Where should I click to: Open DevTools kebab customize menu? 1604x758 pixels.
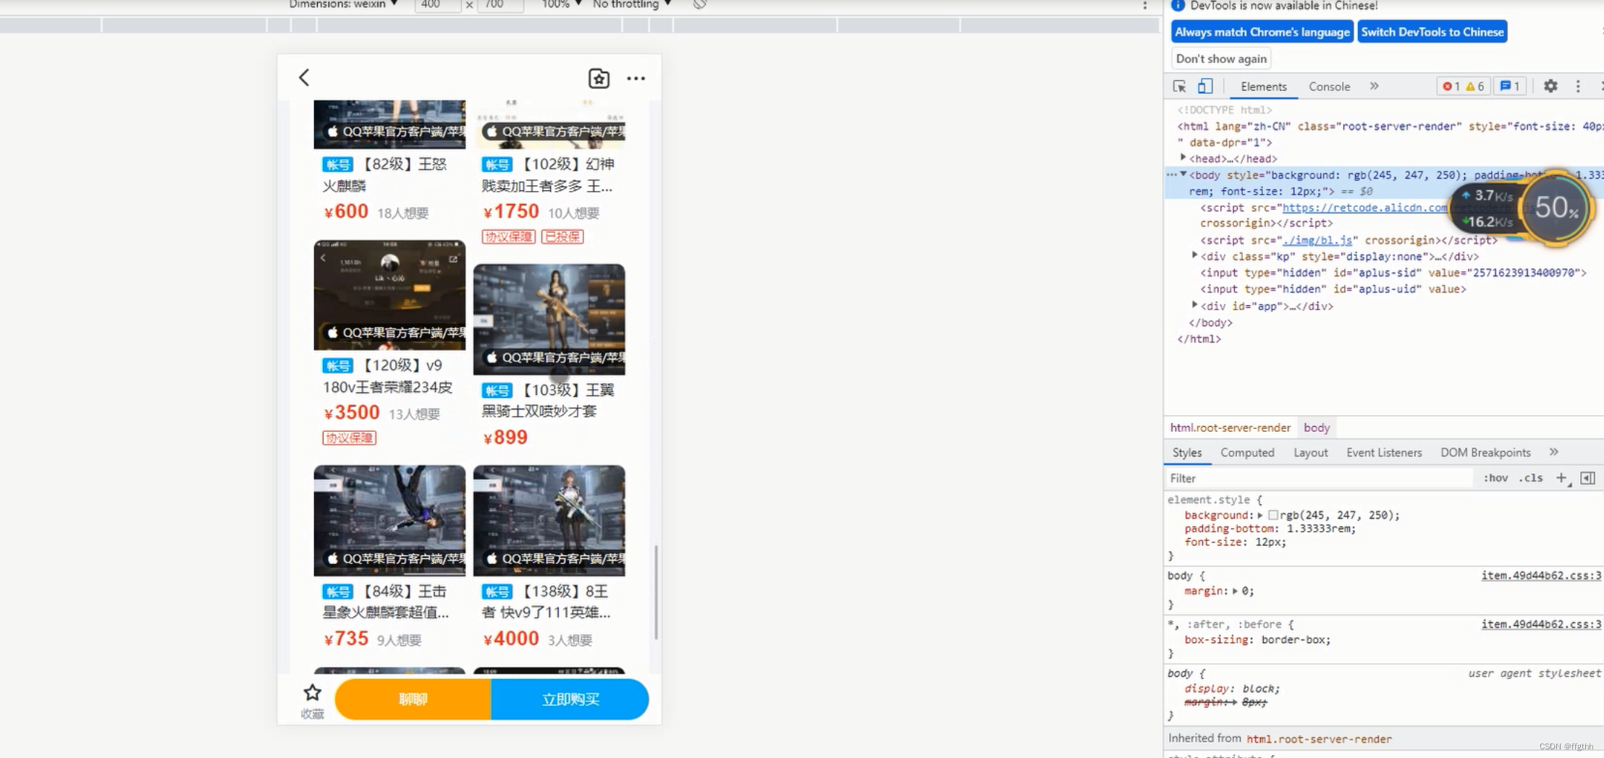coord(1578,86)
